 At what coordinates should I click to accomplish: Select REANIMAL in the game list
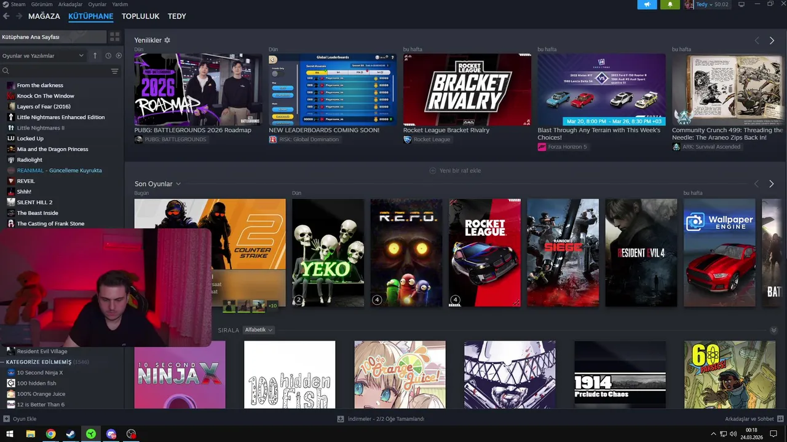(x=59, y=170)
